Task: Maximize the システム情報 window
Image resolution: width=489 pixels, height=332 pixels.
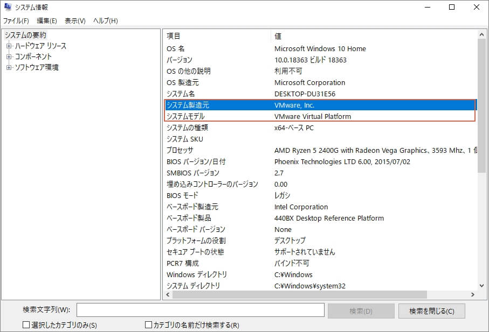Action: (452, 7)
